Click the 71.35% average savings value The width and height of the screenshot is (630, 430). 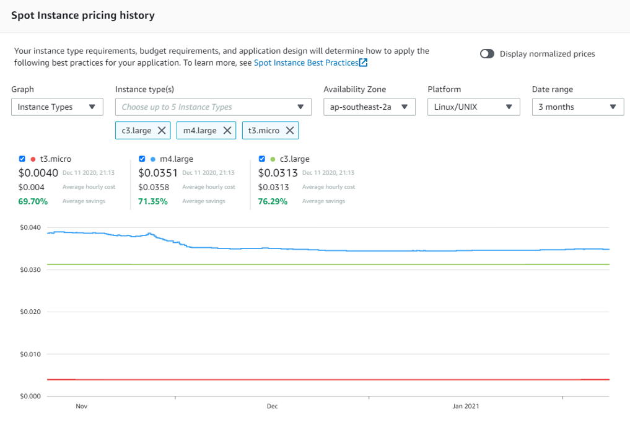[152, 201]
